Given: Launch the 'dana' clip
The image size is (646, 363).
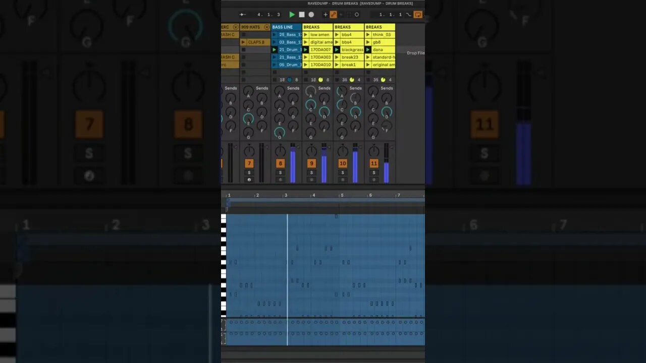Looking at the screenshot, I should tap(368, 50).
